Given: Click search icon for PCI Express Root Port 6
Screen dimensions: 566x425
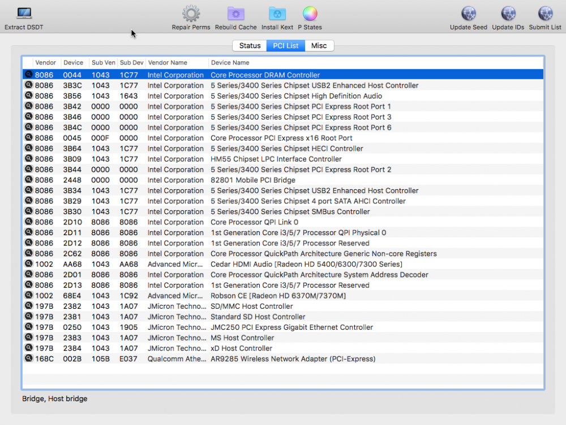Looking at the screenshot, I should 28,127.
